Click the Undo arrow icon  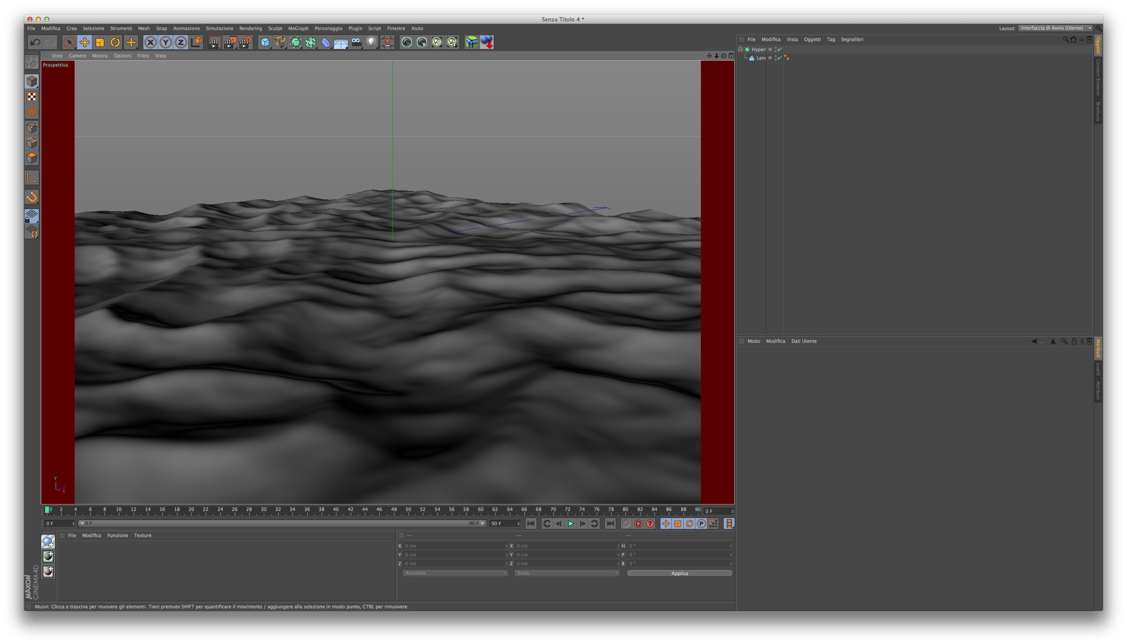click(x=35, y=43)
